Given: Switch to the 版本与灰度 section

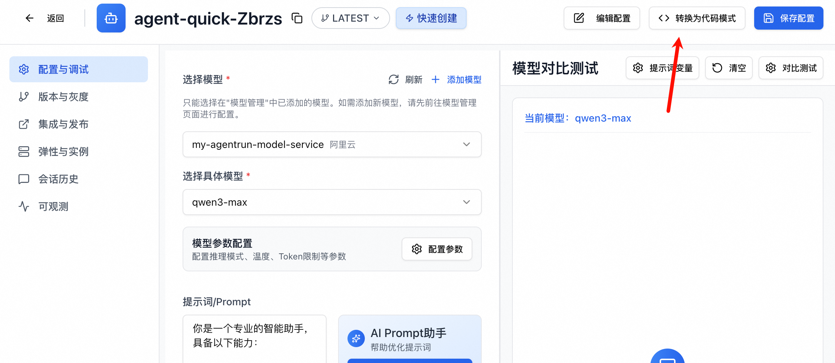Looking at the screenshot, I should point(63,97).
